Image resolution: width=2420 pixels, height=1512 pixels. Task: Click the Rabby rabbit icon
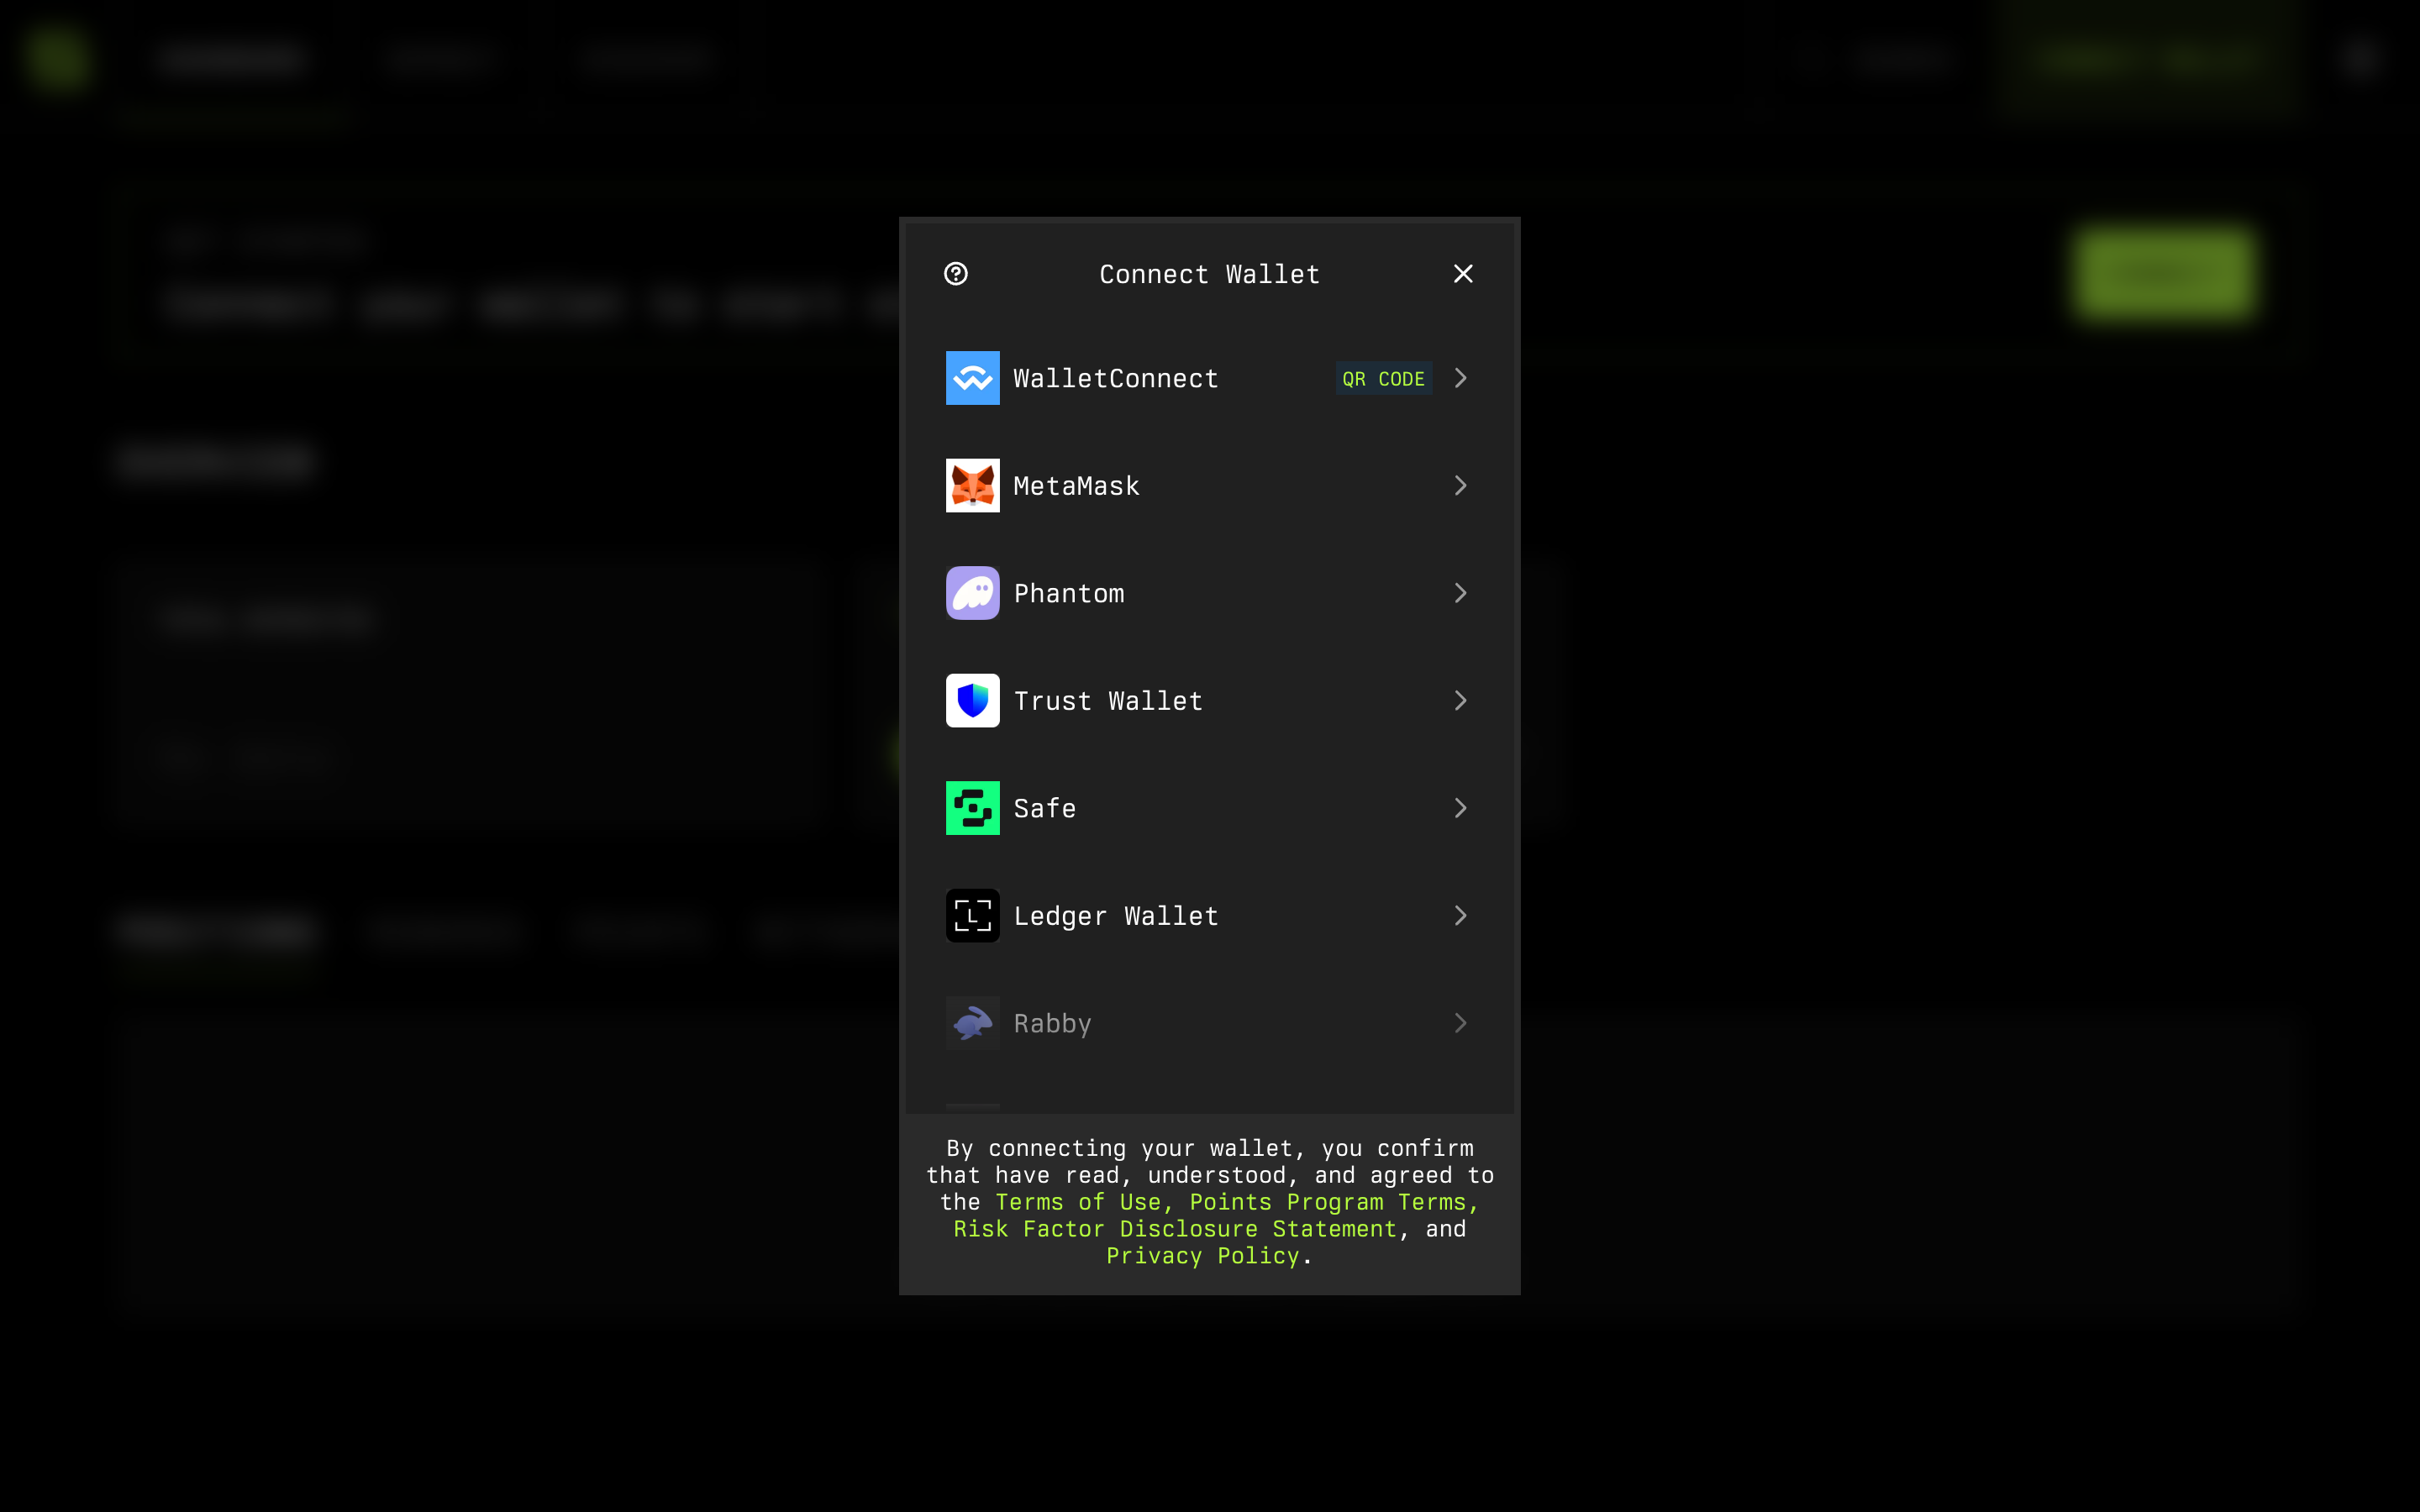point(972,1023)
